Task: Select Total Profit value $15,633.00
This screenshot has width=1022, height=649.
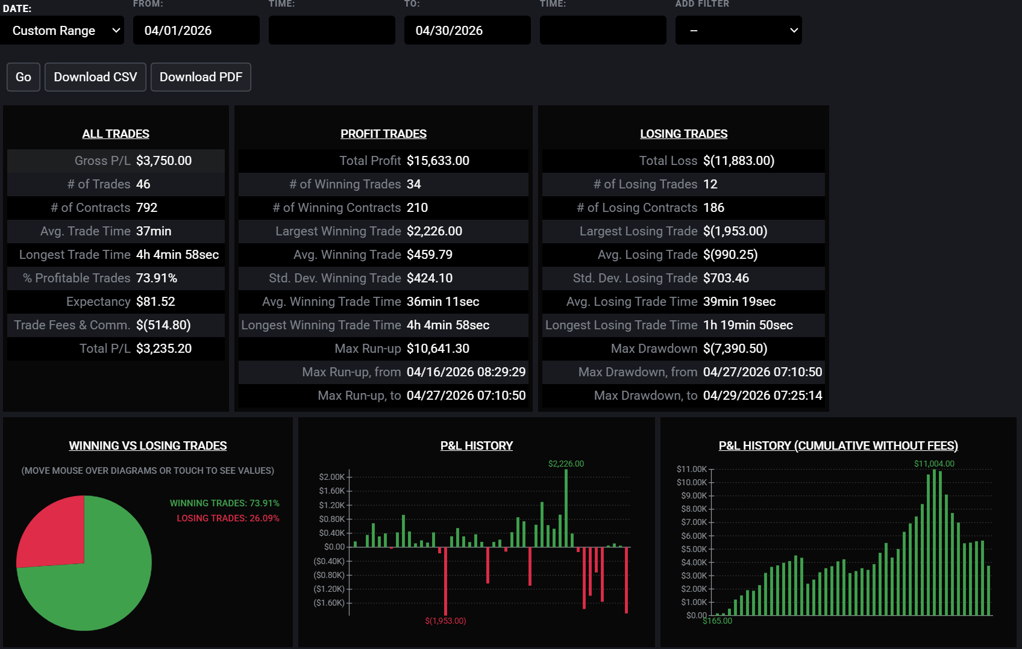Action: coord(438,161)
